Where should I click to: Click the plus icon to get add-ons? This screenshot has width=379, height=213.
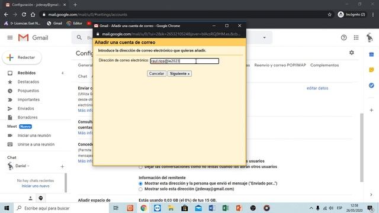click(371, 110)
